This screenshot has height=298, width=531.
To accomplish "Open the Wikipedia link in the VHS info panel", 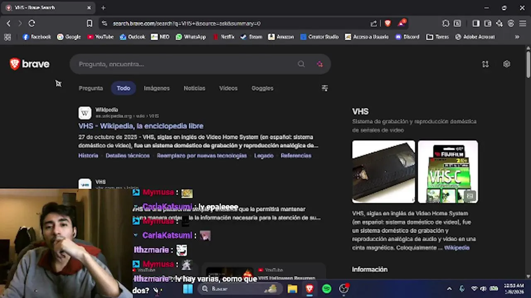I will pyautogui.click(x=457, y=248).
